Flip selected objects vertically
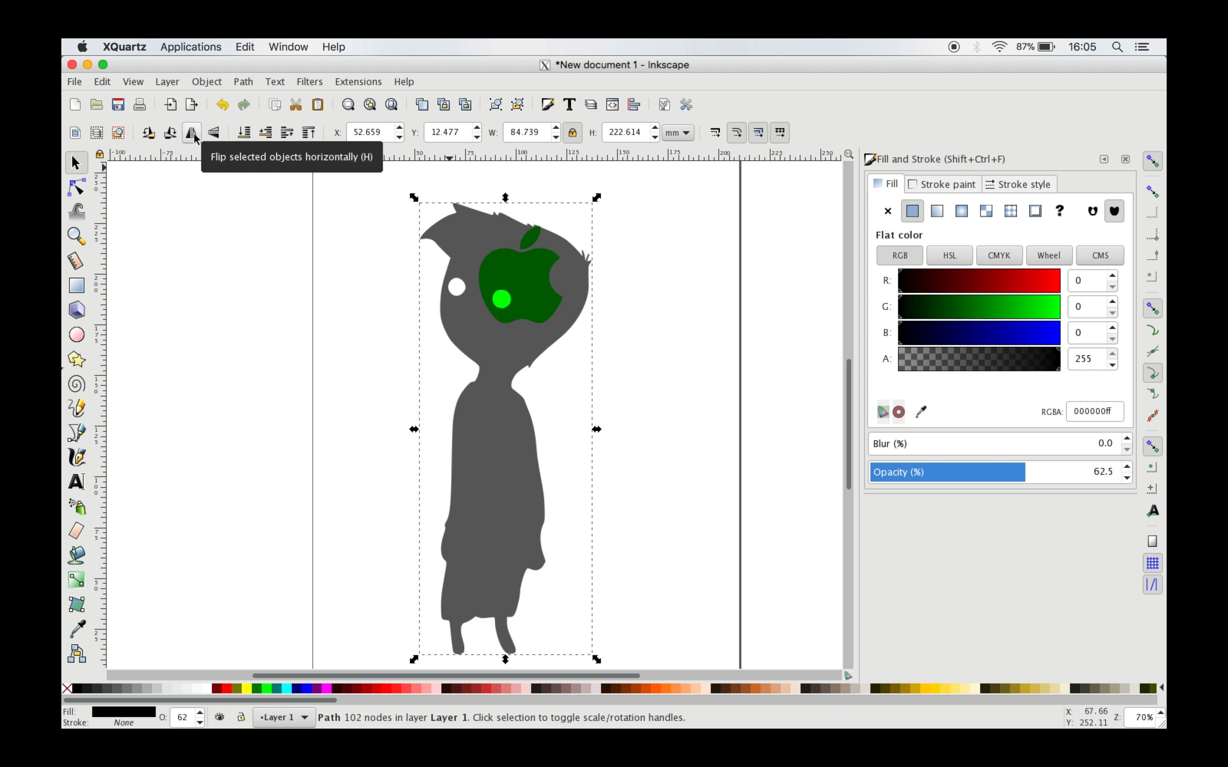The height and width of the screenshot is (767, 1228). tap(214, 133)
